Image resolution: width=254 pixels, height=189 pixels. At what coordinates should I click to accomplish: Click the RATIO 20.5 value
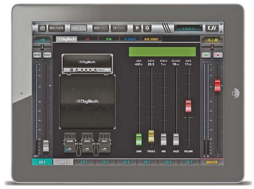[x=151, y=64]
